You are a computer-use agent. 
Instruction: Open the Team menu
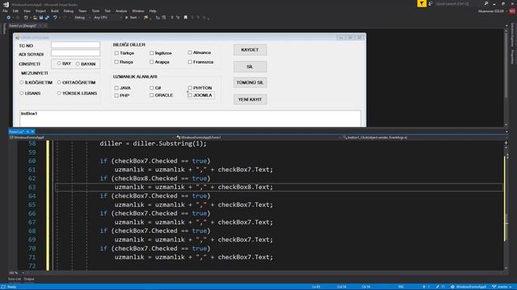[x=82, y=10]
